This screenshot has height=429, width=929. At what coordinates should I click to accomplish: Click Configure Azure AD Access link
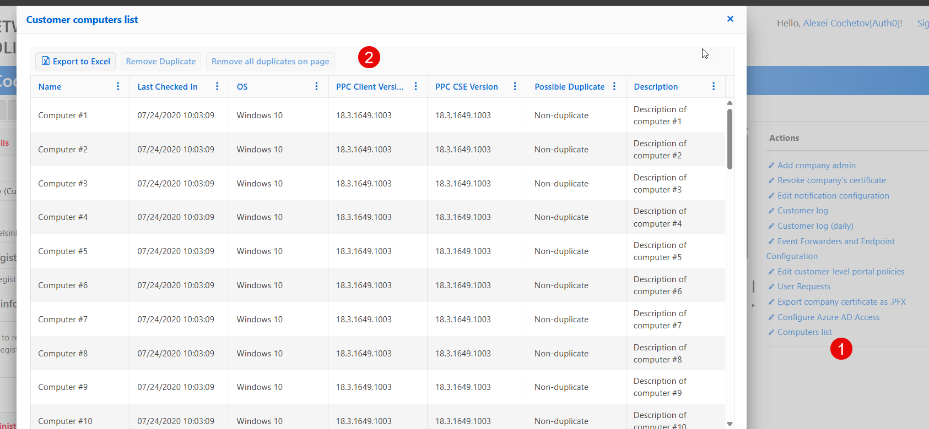click(x=828, y=317)
